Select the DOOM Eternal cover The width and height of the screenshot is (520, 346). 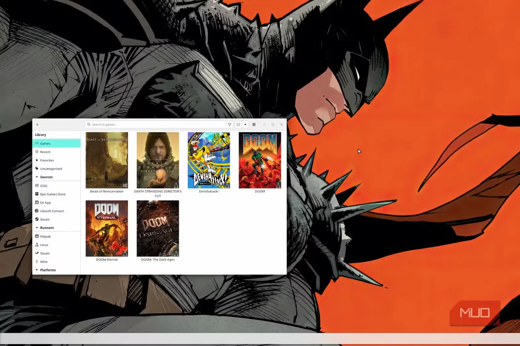point(107,228)
